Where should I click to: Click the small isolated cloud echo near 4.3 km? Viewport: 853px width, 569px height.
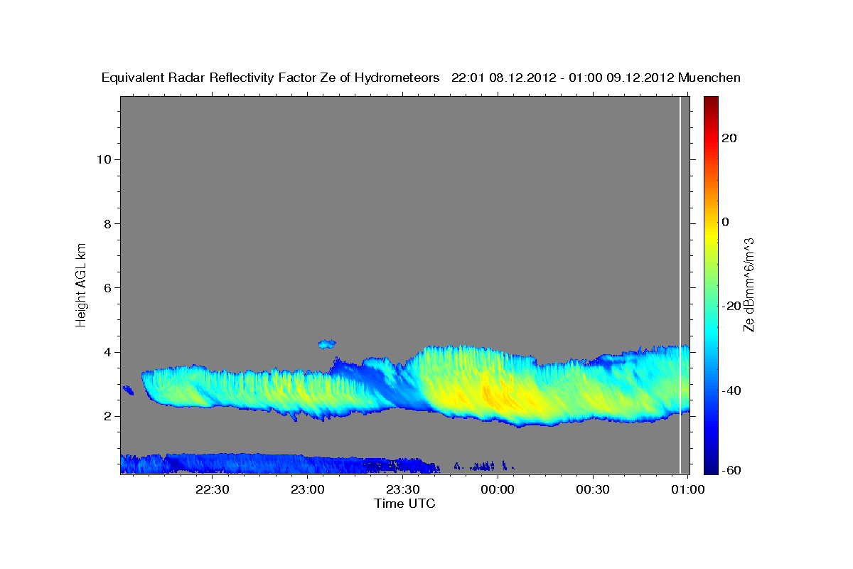327,344
